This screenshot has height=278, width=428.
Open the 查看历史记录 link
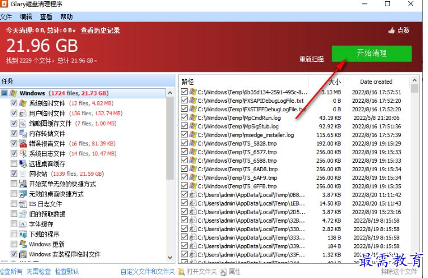(100, 30)
